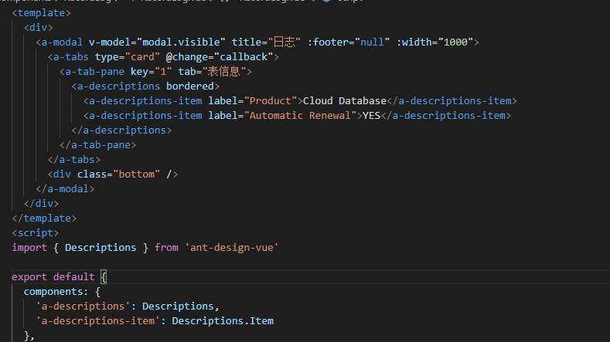The image size is (610, 342).
Task: Click the 'a-descriptions' string key
Action: (83, 306)
